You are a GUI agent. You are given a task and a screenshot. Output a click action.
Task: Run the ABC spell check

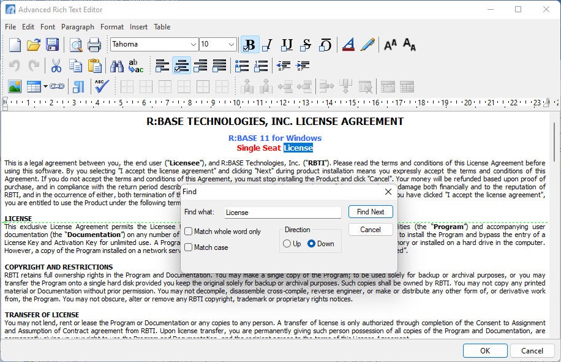pos(102,86)
